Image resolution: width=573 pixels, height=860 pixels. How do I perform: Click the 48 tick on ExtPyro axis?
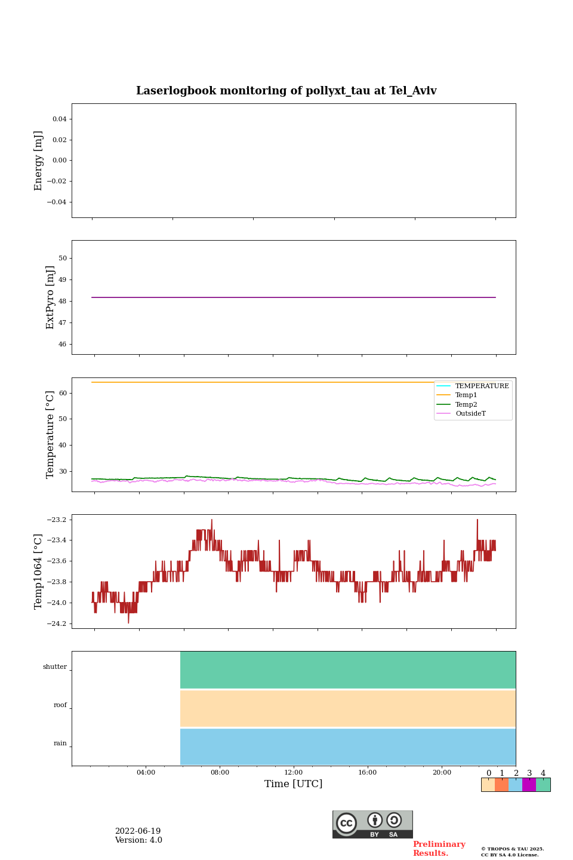coord(63,302)
